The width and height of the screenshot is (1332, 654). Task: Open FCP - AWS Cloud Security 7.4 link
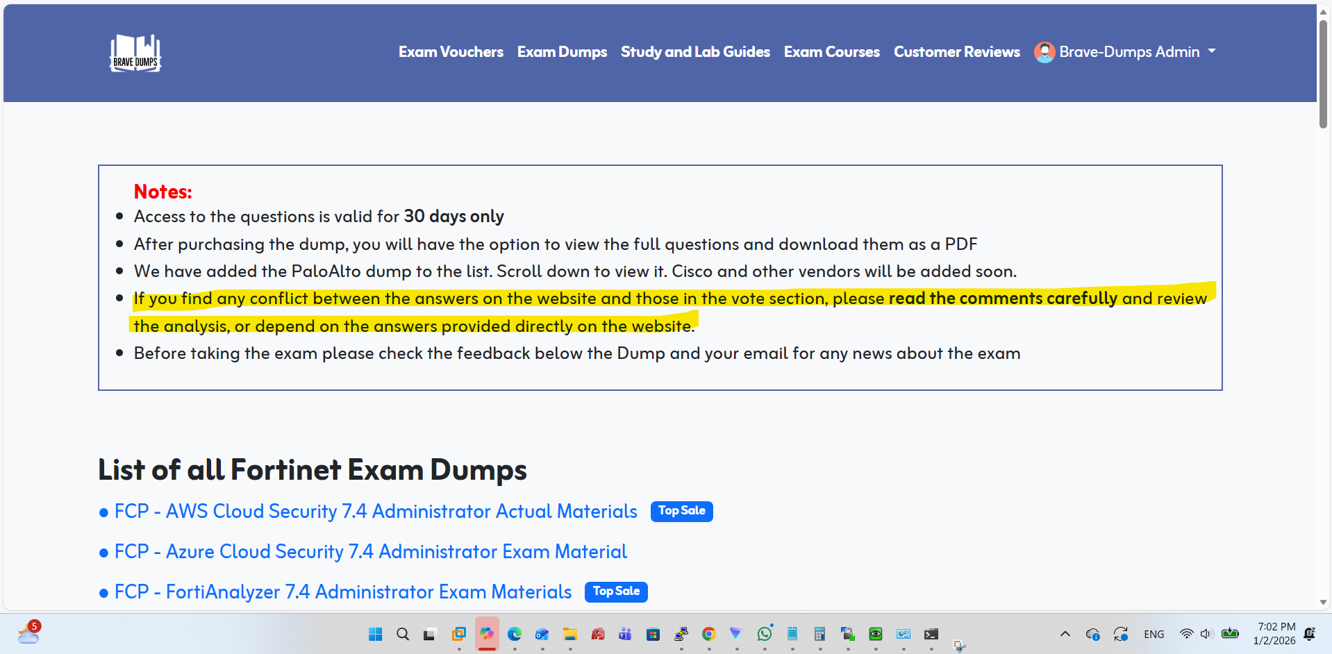[375, 512]
